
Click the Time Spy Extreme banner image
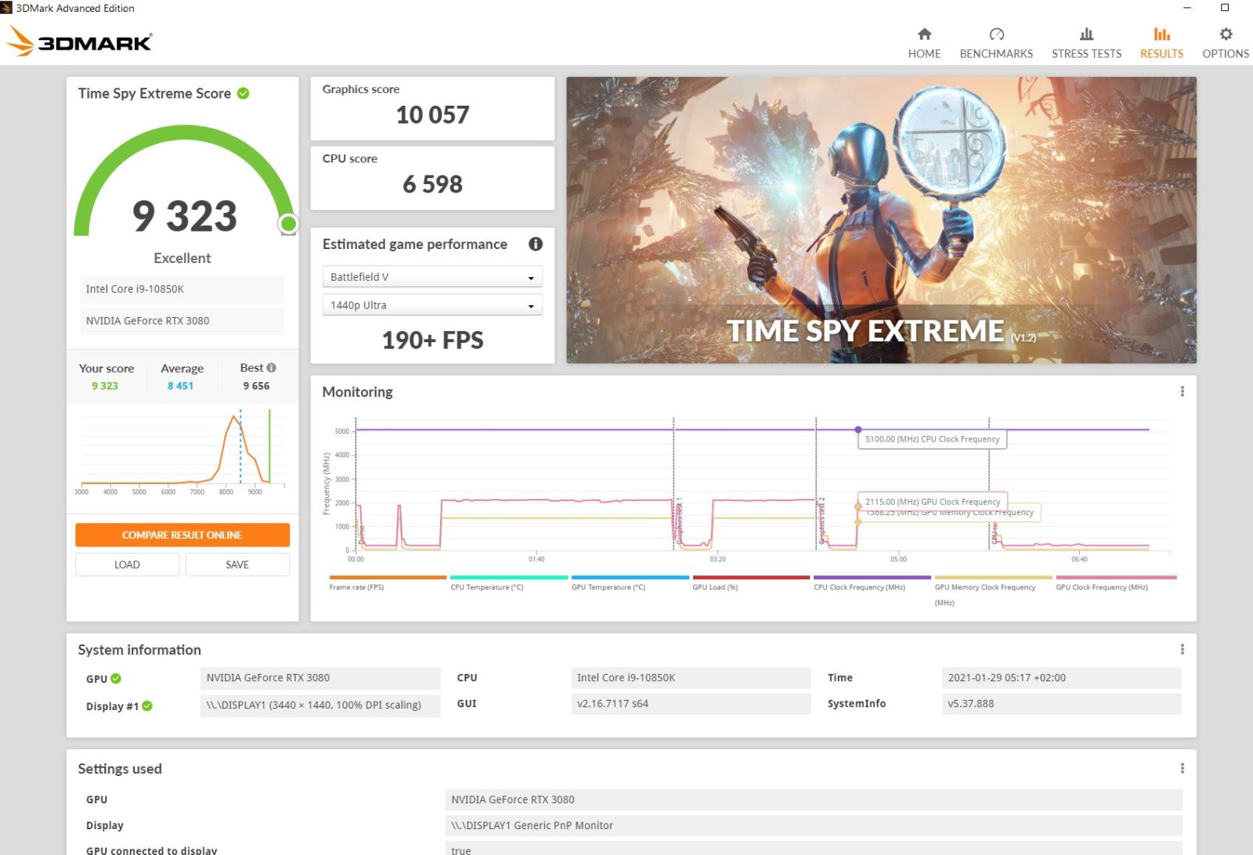coord(881,220)
